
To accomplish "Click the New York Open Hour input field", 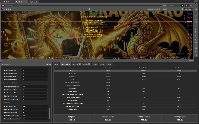I will click(x=35, y=90).
